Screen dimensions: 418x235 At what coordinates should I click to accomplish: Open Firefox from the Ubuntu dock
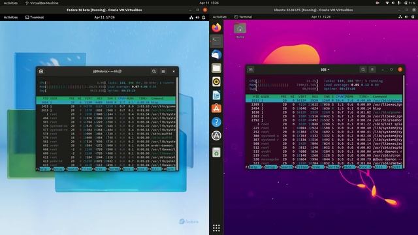(216, 27)
